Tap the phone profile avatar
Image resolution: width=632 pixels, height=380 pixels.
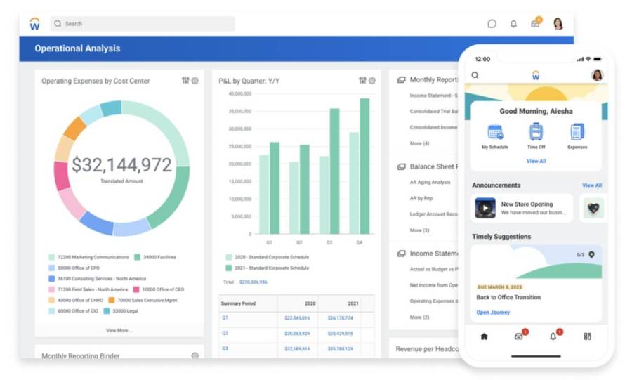coord(598,75)
